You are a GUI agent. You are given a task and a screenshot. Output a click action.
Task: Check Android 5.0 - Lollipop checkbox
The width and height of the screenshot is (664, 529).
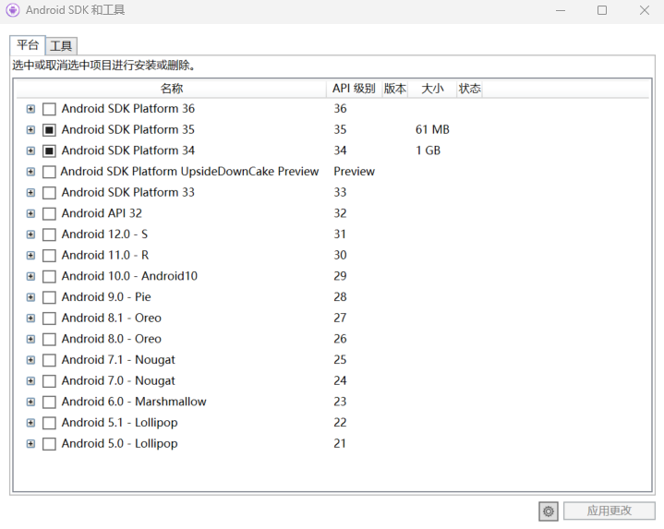coord(49,444)
